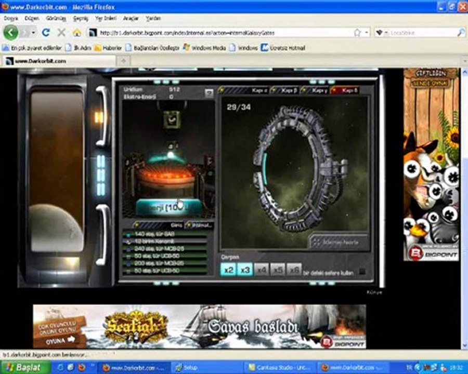
Task: Switch to the Kapı β gate tab
Action: coord(285,90)
